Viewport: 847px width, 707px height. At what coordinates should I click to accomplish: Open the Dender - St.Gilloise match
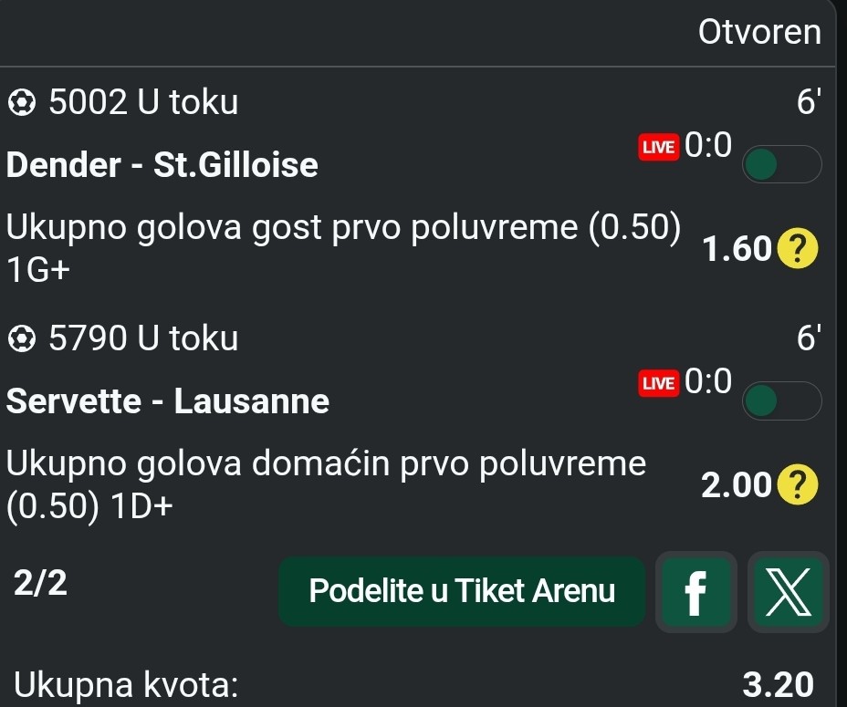tap(162, 166)
